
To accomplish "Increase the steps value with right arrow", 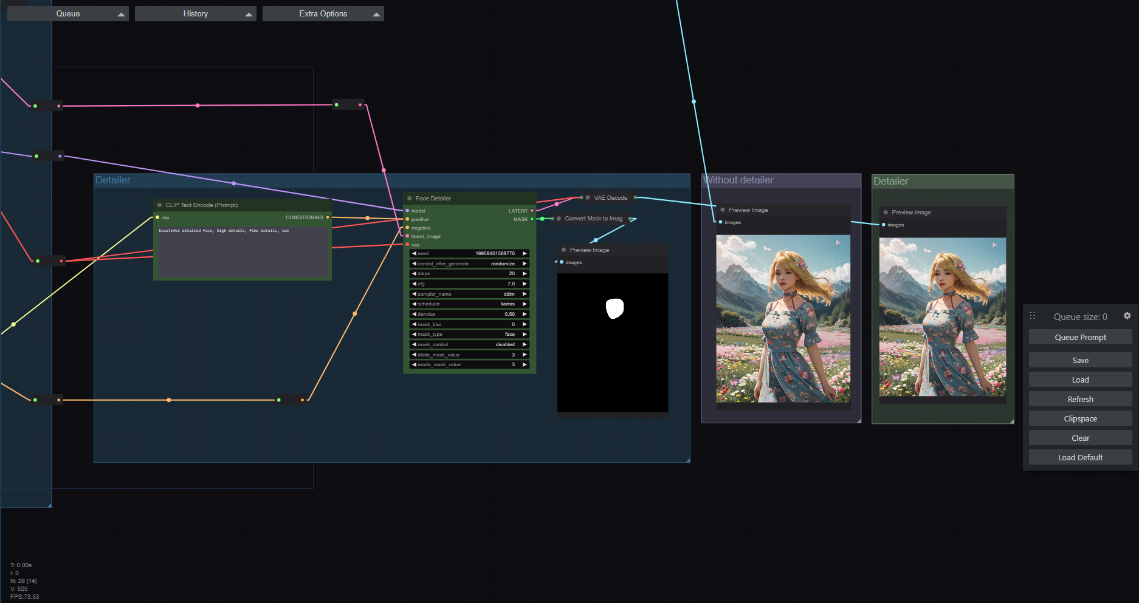I will [x=524, y=274].
